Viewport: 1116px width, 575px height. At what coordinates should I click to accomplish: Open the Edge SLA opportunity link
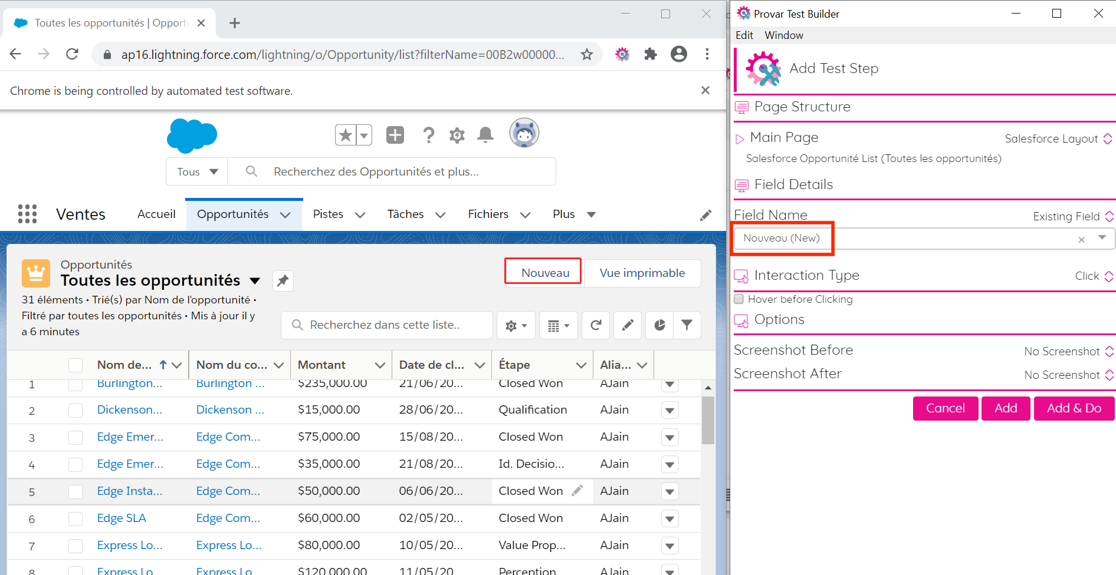coord(122,518)
